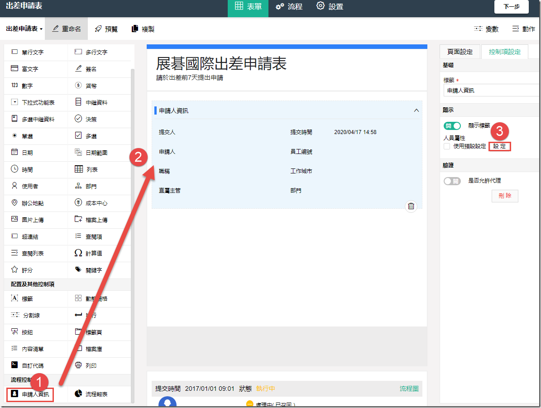
Task: Select the 列表 table control
Action: tap(99, 169)
